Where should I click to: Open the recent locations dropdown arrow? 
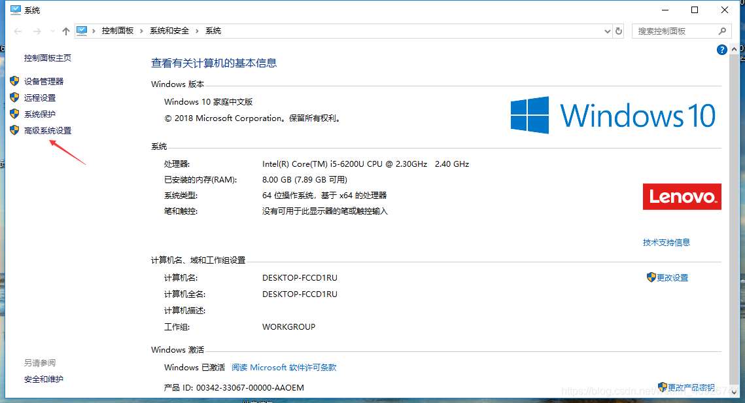pos(52,31)
